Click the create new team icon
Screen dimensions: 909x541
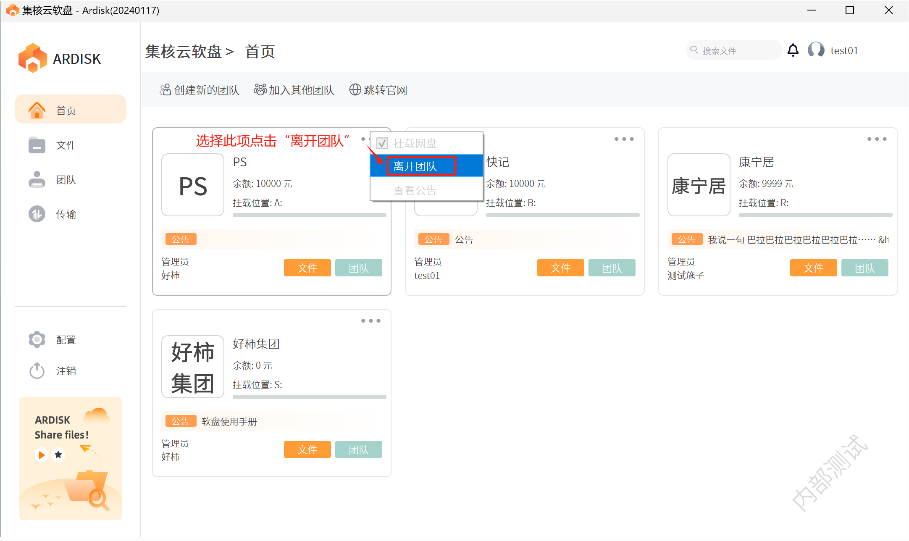pyautogui.click(x=165, y=90)
